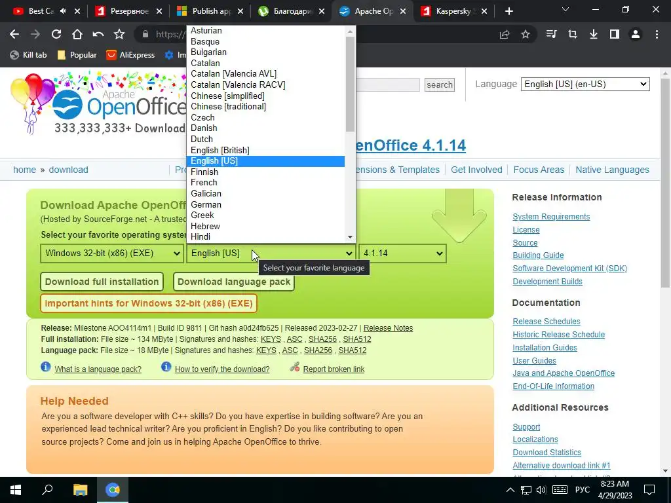
Task: Open the Localizations link
Action: [535, 439]
